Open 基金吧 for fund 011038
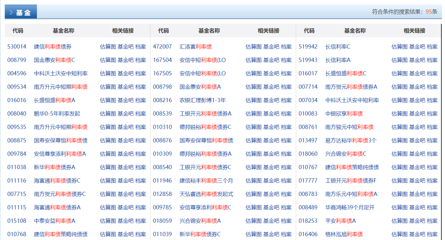 click(x=125, y=167)
